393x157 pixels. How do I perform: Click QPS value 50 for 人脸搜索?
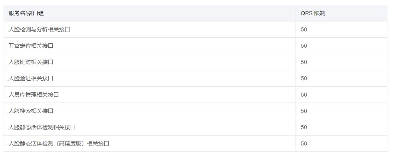click(304, 111)
